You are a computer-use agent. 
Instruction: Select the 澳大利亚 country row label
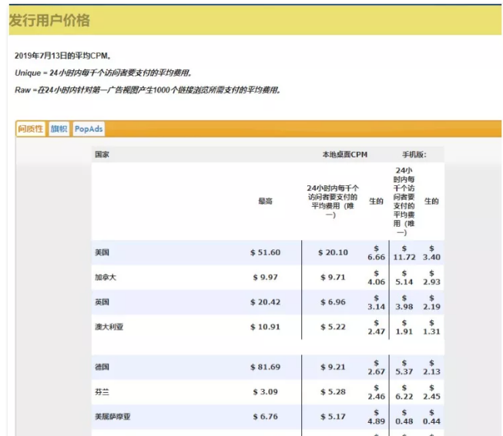pyautogui.click(x=109, y=326)
